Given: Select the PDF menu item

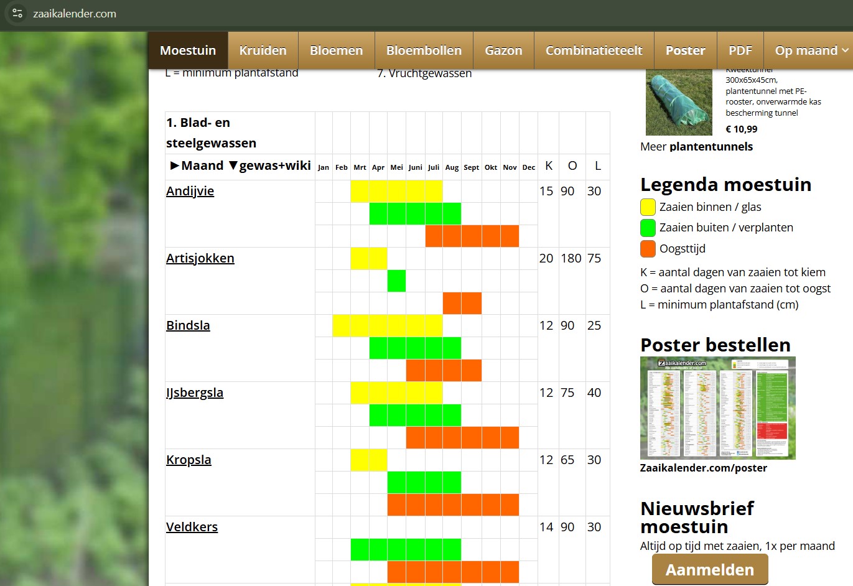Looking at the screenshot, I should [740, 50].
